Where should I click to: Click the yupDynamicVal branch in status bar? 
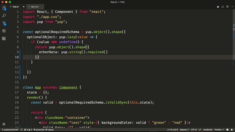click(10, 130)
